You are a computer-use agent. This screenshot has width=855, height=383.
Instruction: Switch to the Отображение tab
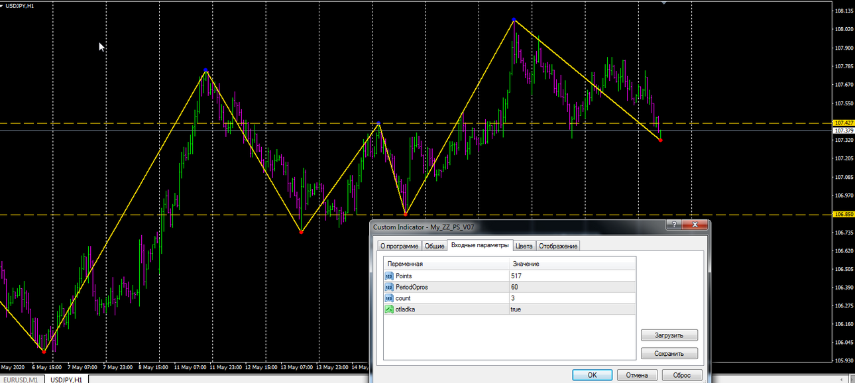(x=558, y=246)
